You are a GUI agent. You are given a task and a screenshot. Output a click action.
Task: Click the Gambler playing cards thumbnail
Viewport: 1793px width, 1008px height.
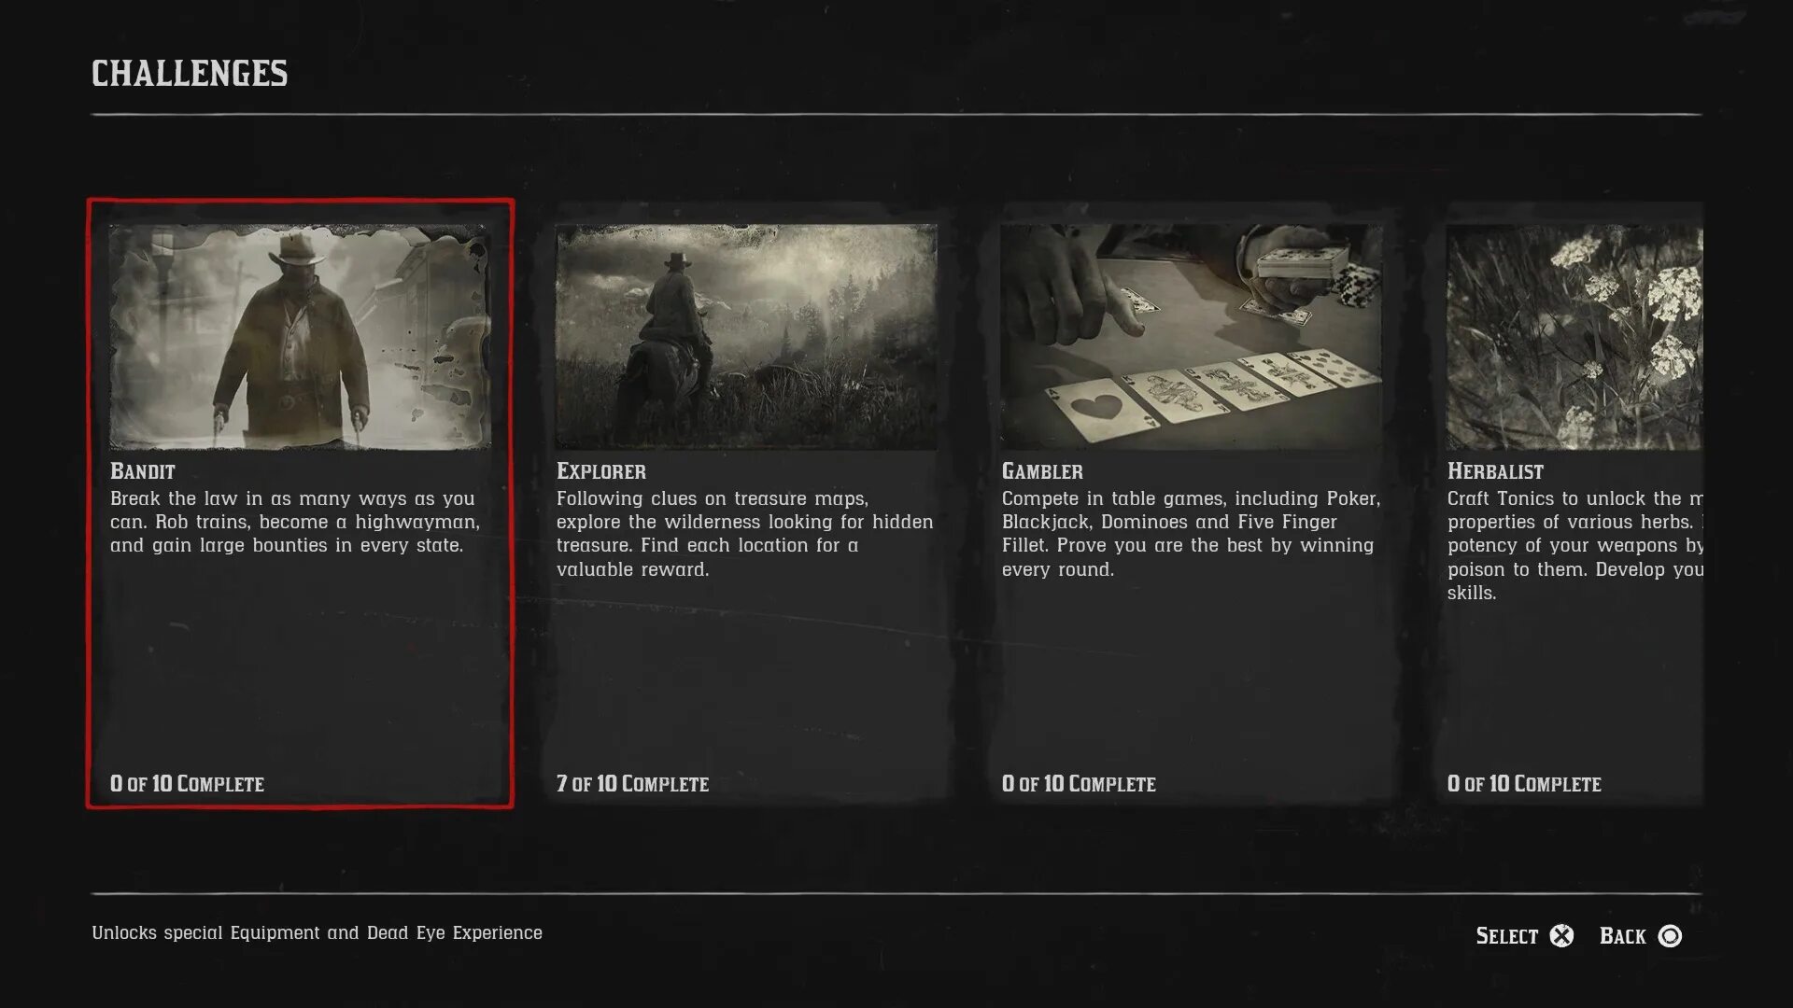1192,337
